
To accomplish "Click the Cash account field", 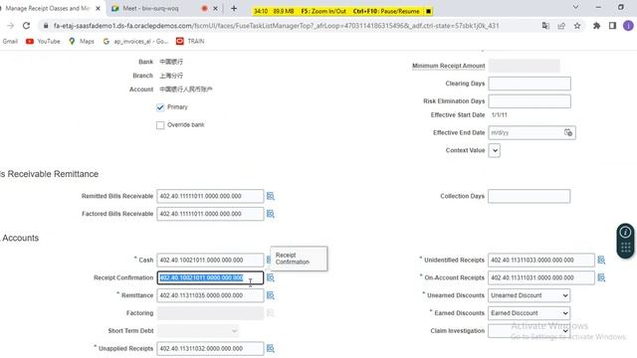I will click(210, 260).
